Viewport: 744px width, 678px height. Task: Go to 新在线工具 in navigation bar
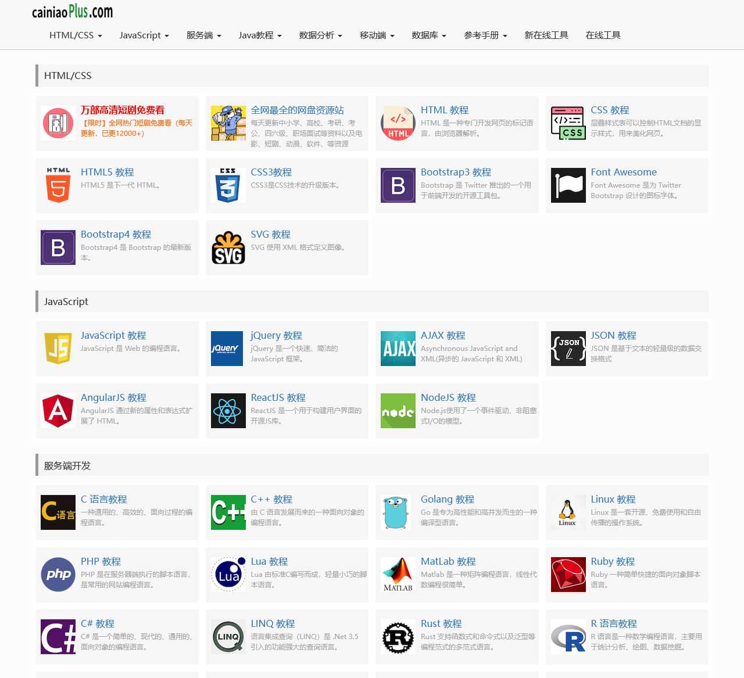(x=546, y=35)
